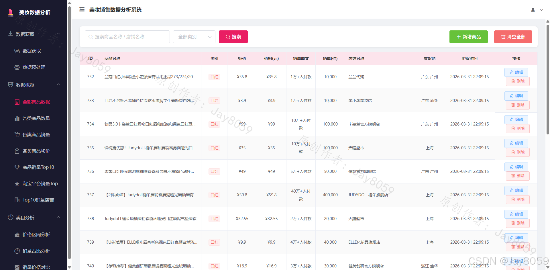
Task: Open the 商品销量Top10 menu item
Action: coord(34,167)
